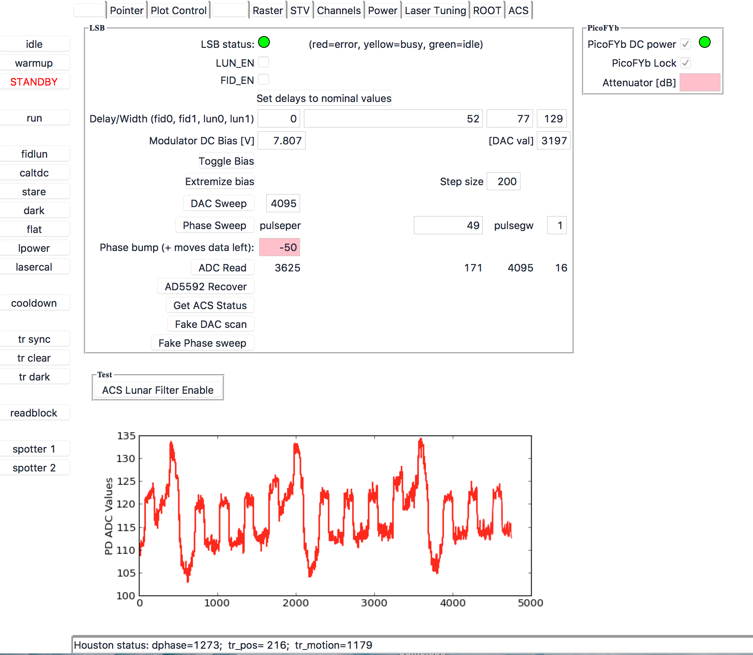Click the cooldown button in sidebar

(34, 303)
